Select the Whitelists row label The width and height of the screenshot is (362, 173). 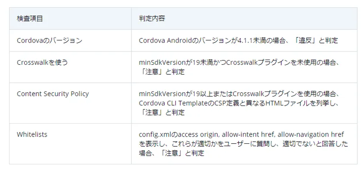point(32,134)
